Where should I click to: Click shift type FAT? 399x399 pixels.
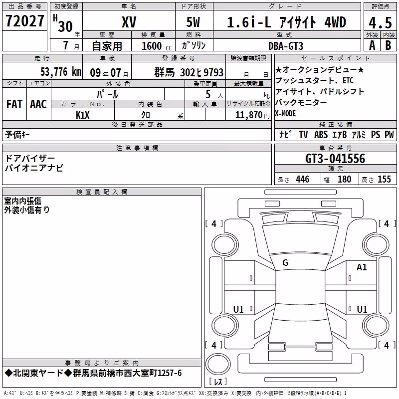[14, 104]
